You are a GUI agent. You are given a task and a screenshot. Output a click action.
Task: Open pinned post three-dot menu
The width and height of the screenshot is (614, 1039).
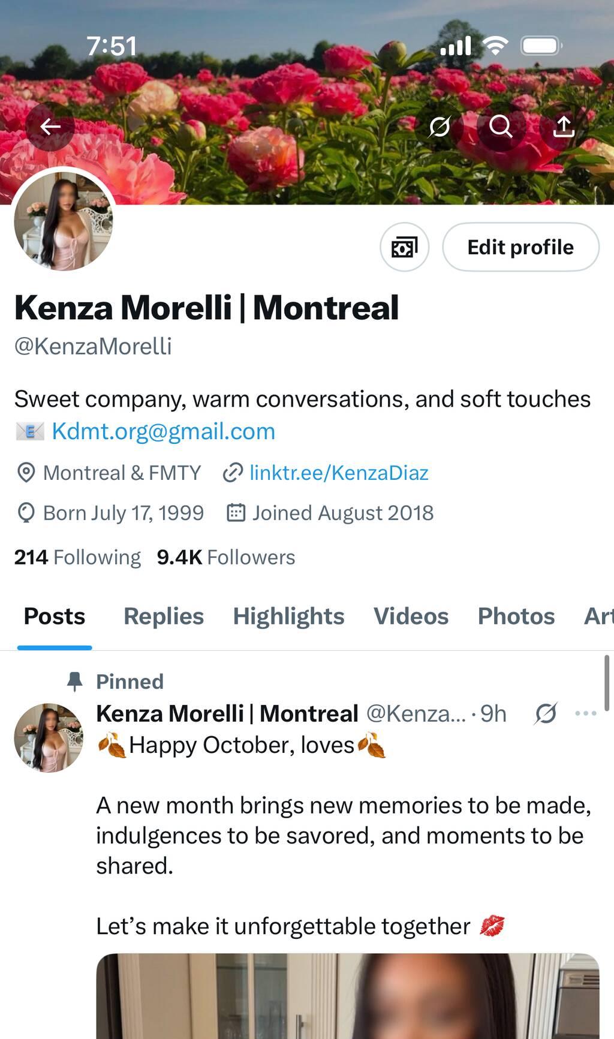coord(586,713)
